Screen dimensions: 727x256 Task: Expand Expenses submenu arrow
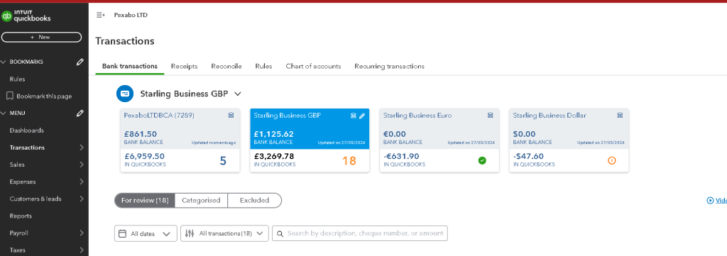point(82,182)
